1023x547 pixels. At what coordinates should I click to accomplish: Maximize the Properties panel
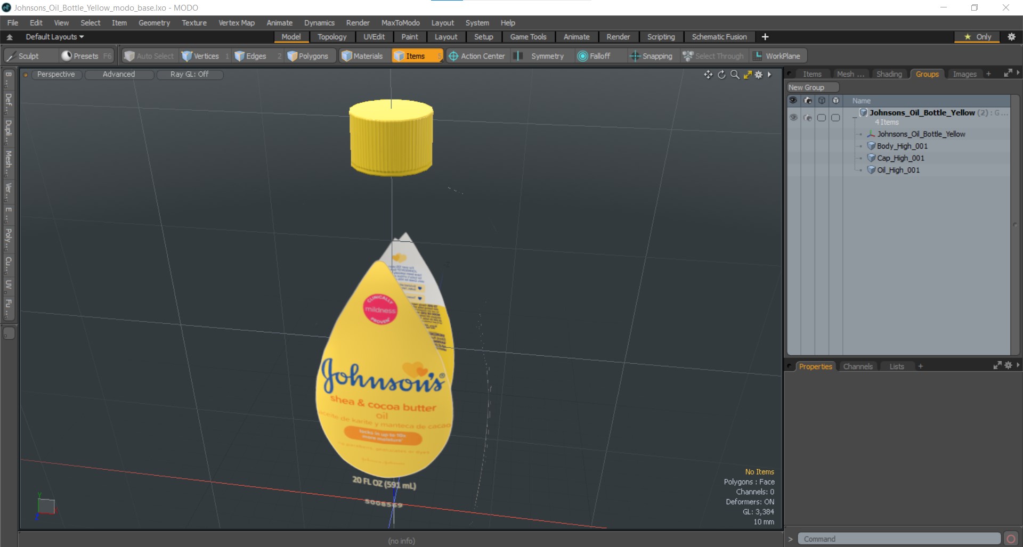pos(997,365)
